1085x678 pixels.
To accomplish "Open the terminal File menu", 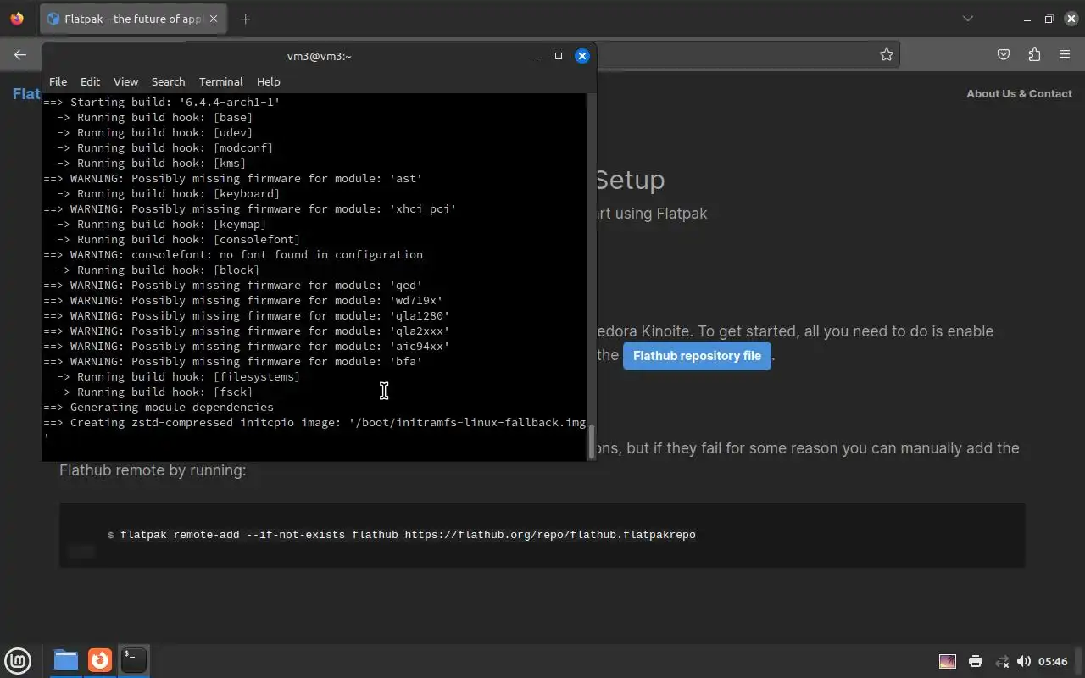I will 58,81.
